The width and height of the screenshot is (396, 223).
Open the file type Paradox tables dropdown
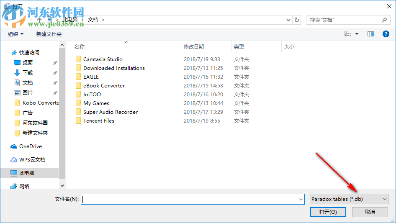[349, 199]
